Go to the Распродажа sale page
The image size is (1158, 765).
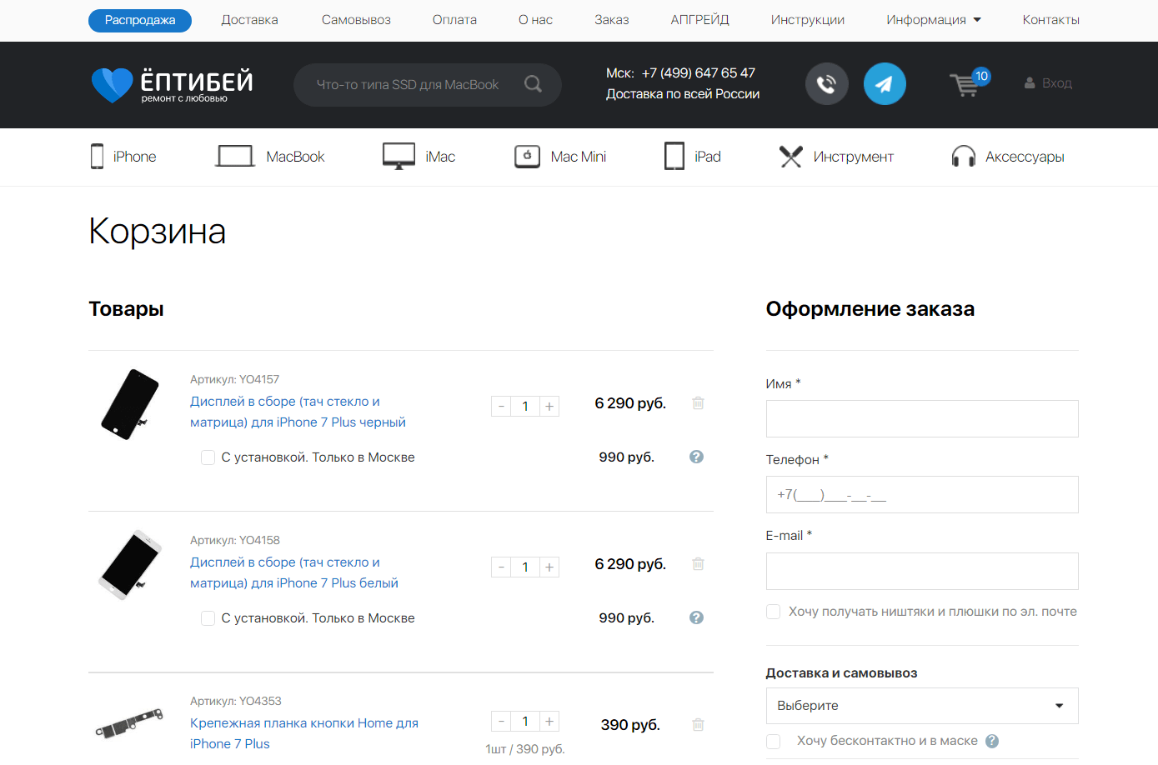[140, 20]
